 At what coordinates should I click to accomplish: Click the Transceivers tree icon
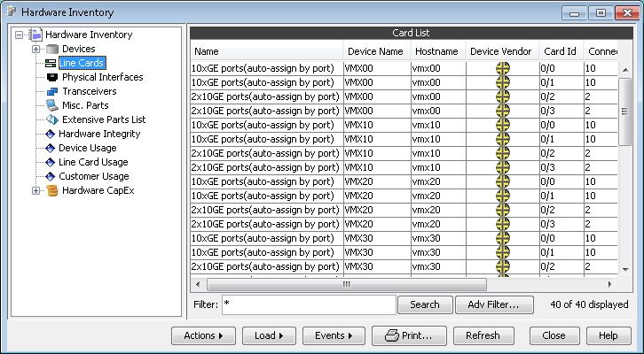[x=51, y=91]
